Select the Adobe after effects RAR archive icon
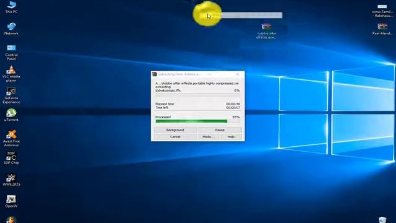Viewport: 396px width, 223px height. [x=266, y=31]
